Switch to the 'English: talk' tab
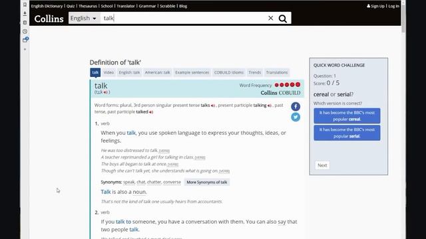 [x=129, y=72]
